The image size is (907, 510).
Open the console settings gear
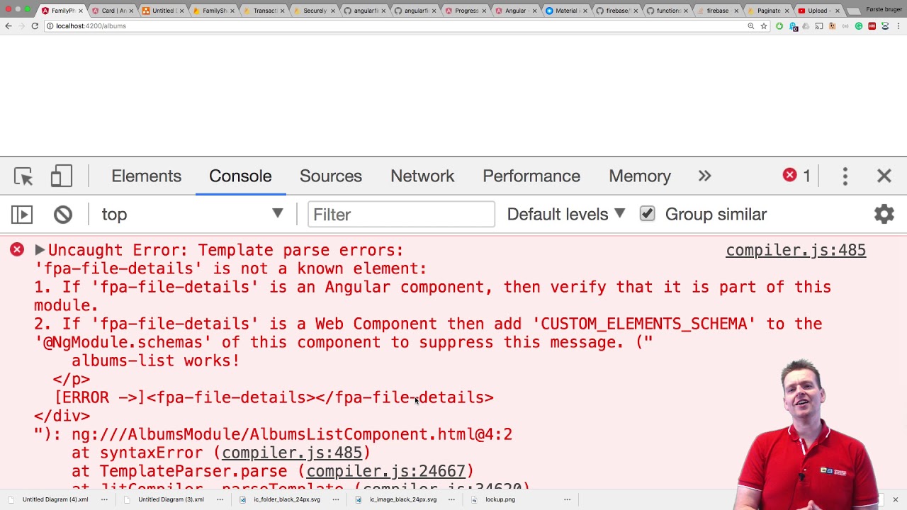click(884, 214)
